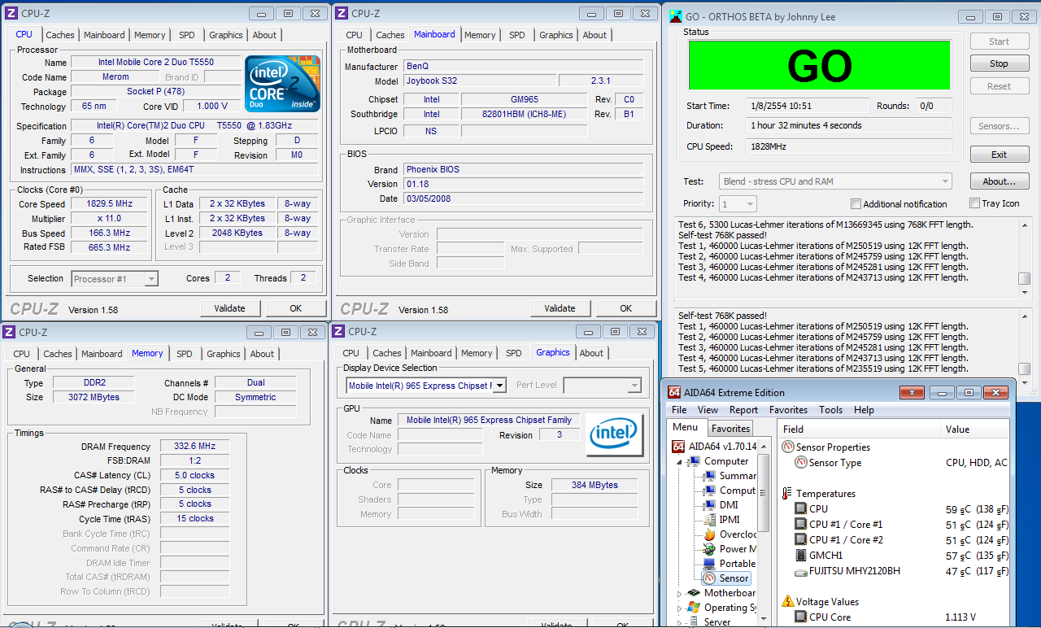Image resolution: width=1041 pixels, height=628 pixels.
Task: Click the FUJITSU MHY2120BH hard drive icon
Action: pos(801,571)
